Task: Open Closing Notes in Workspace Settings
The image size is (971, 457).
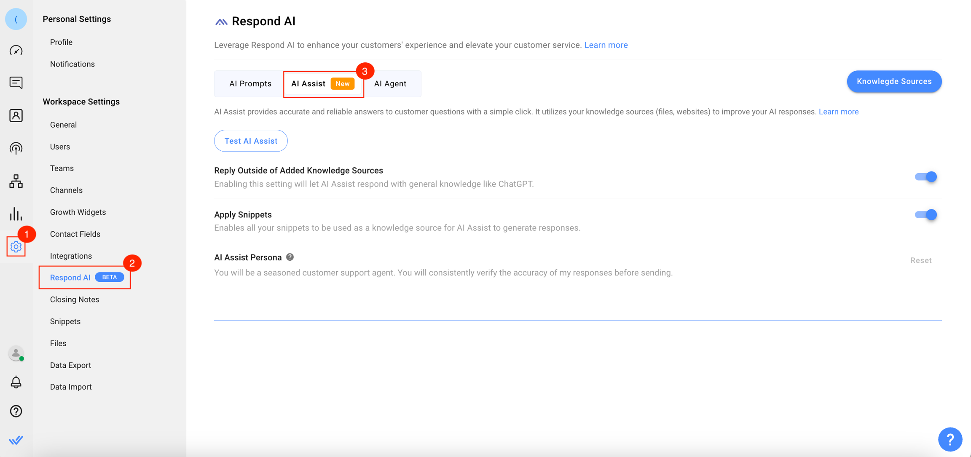Action: (75, 299)
